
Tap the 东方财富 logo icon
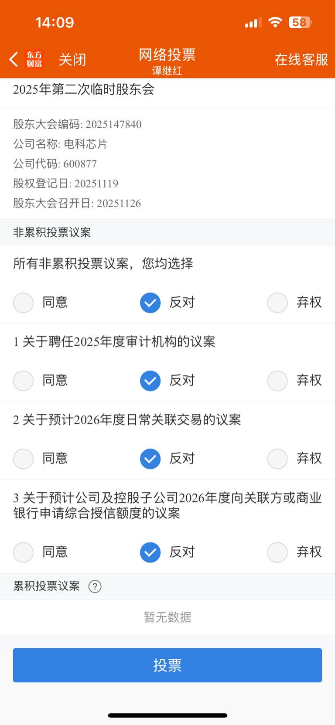34,59
